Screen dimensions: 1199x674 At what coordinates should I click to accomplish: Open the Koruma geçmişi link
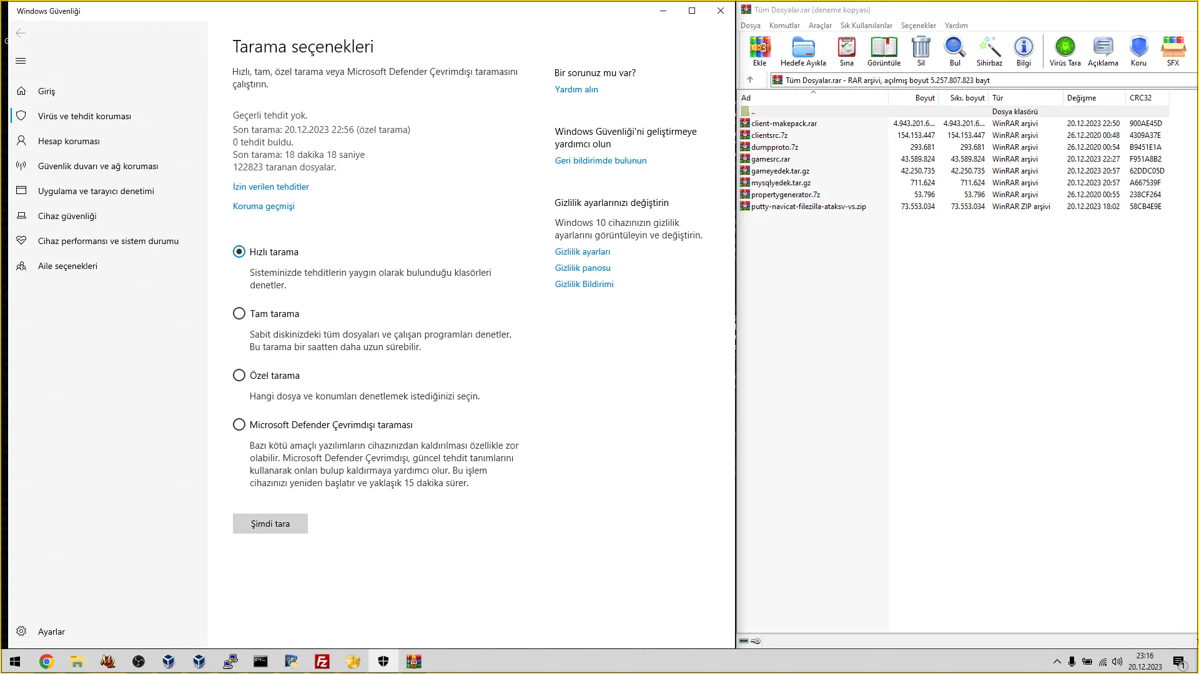click(x=264, y=206)
